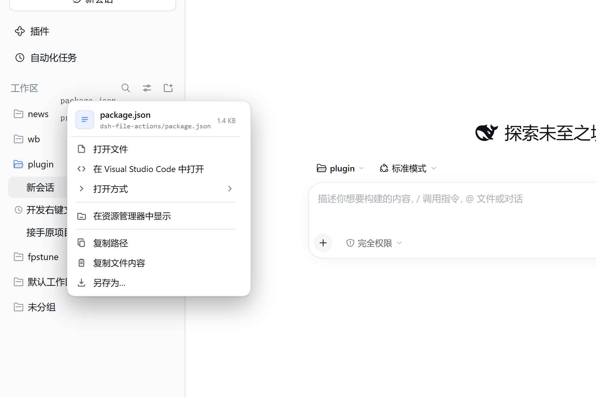Choose 打开文件 from context menu
This screenshot has height=397, width=596.
tap(156, 149)
